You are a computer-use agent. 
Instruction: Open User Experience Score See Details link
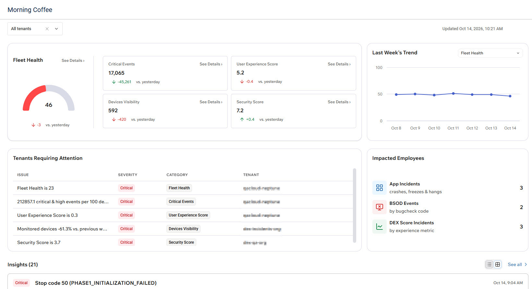339,64
